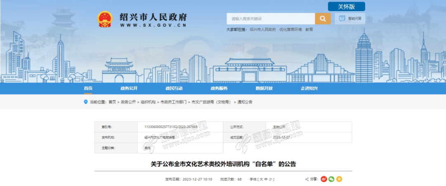The image size is (446, 186).
Task: Set font size to 小
Action: [270, 179]
